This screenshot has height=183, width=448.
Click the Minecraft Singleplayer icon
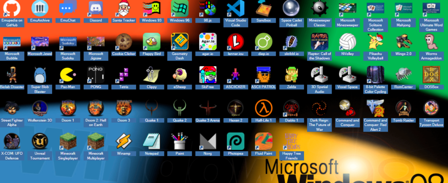tap(67, 141)
